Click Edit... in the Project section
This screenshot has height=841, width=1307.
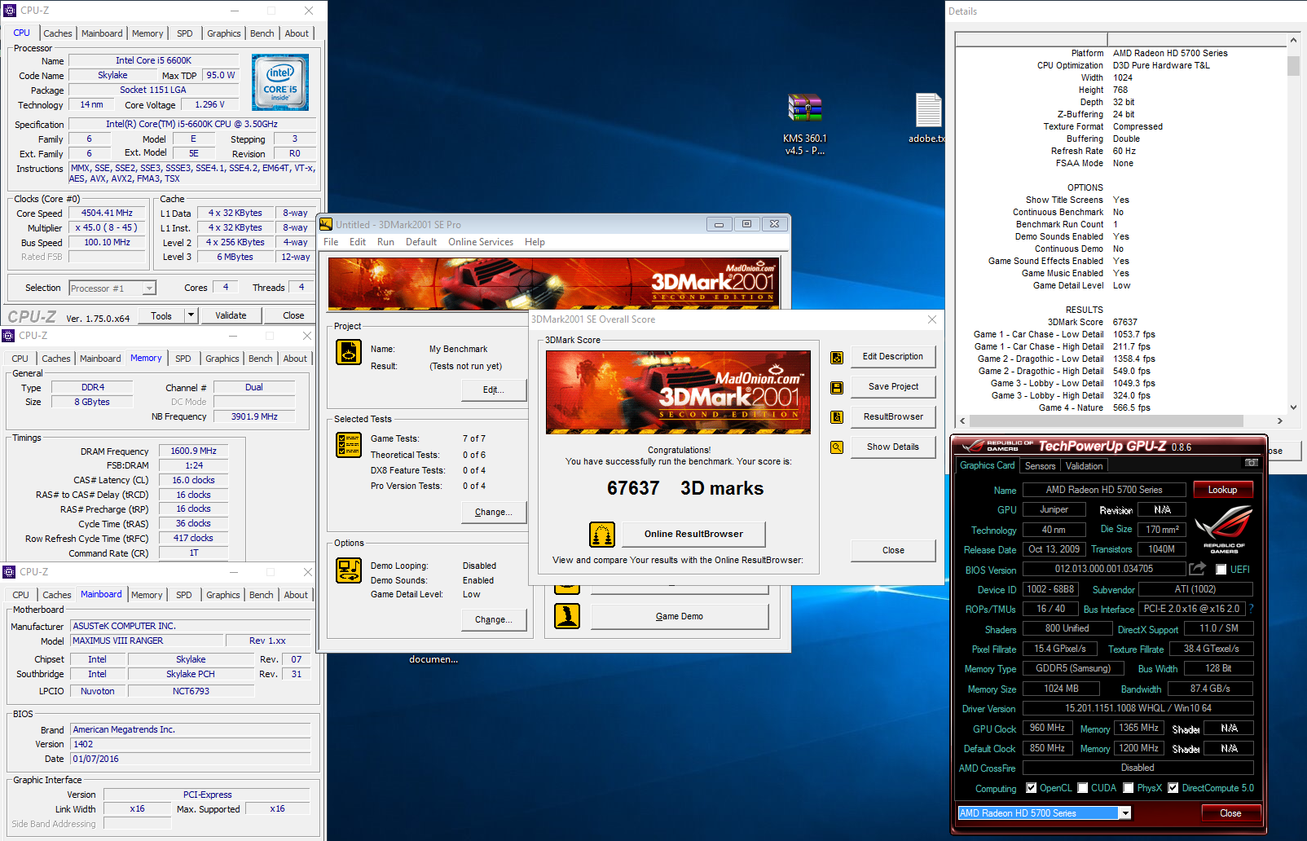point(494,390)
